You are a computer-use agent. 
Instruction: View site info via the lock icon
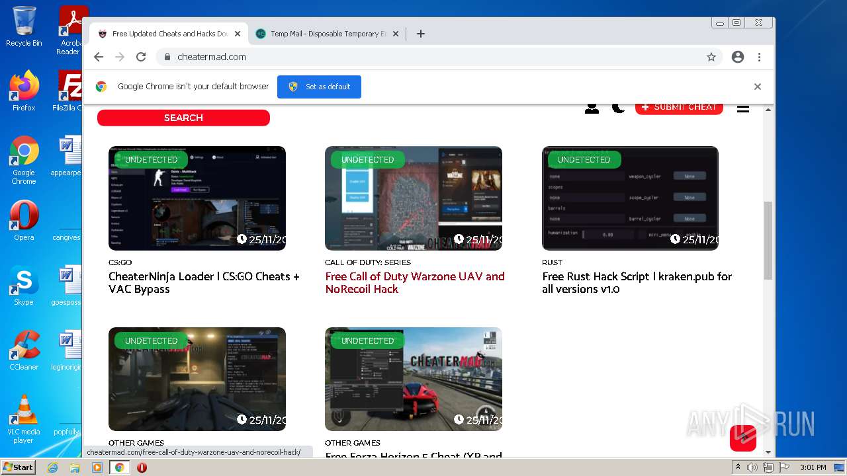coord(167,57)
